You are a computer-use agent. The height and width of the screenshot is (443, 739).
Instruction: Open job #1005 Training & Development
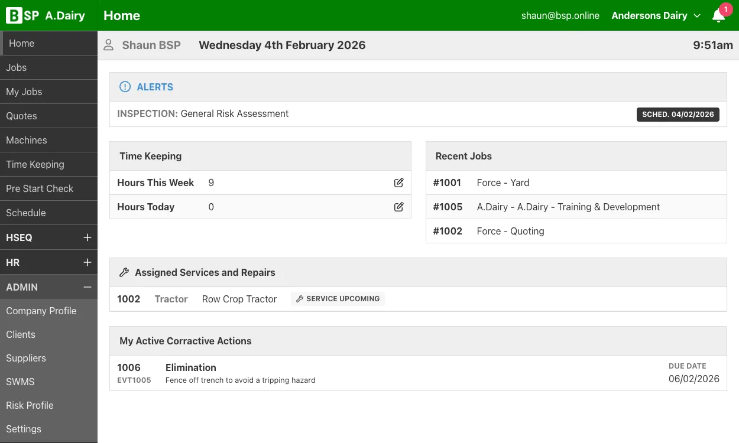point(576,207)
